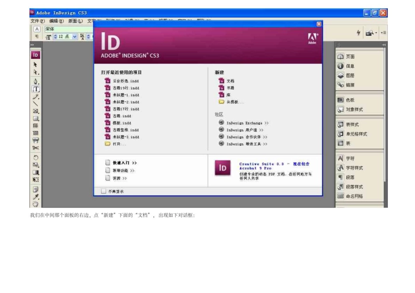The height and width of the screenshot is (293, 415).
Task: Select the Type tool
Action: pyautogui.click(x=36, y=89)
